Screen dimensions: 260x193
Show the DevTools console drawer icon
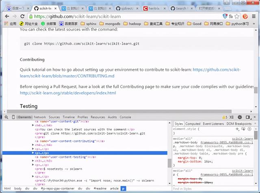232,117
